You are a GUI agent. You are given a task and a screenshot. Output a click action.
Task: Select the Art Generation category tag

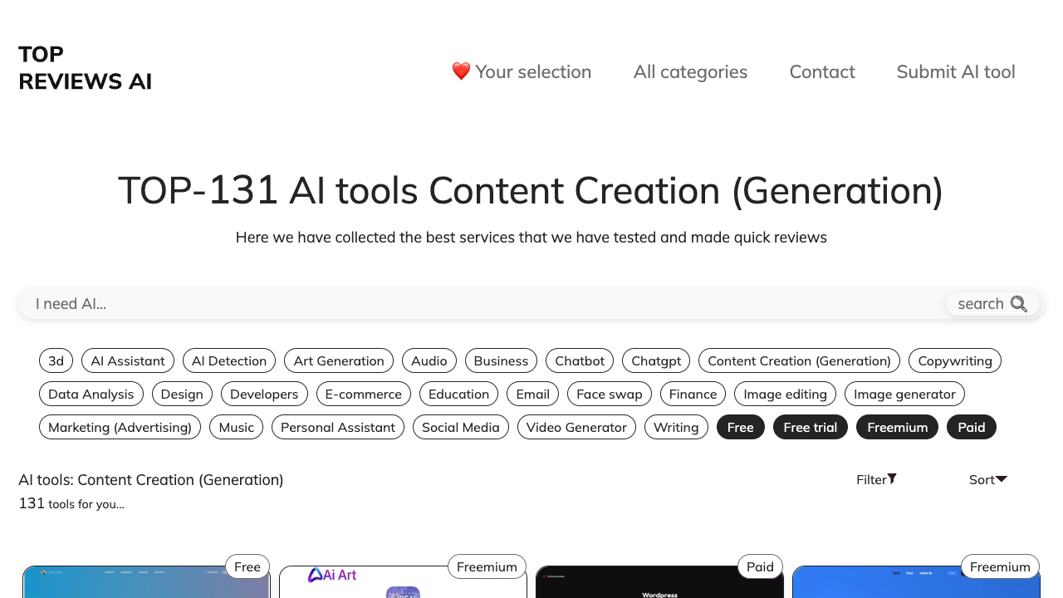[338, 360]
